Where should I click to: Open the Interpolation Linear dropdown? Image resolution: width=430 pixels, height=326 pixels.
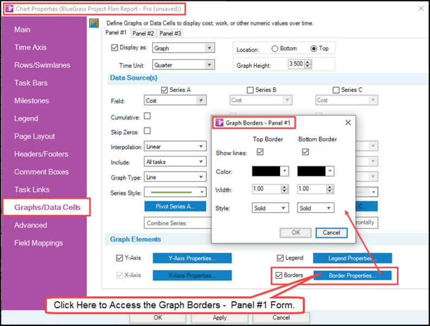[175, 147]
